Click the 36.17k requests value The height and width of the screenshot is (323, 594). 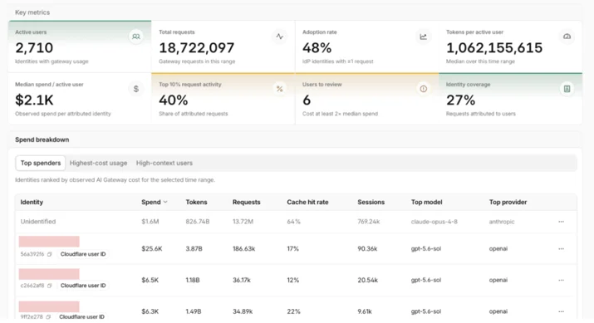click(x=241, y=280)
